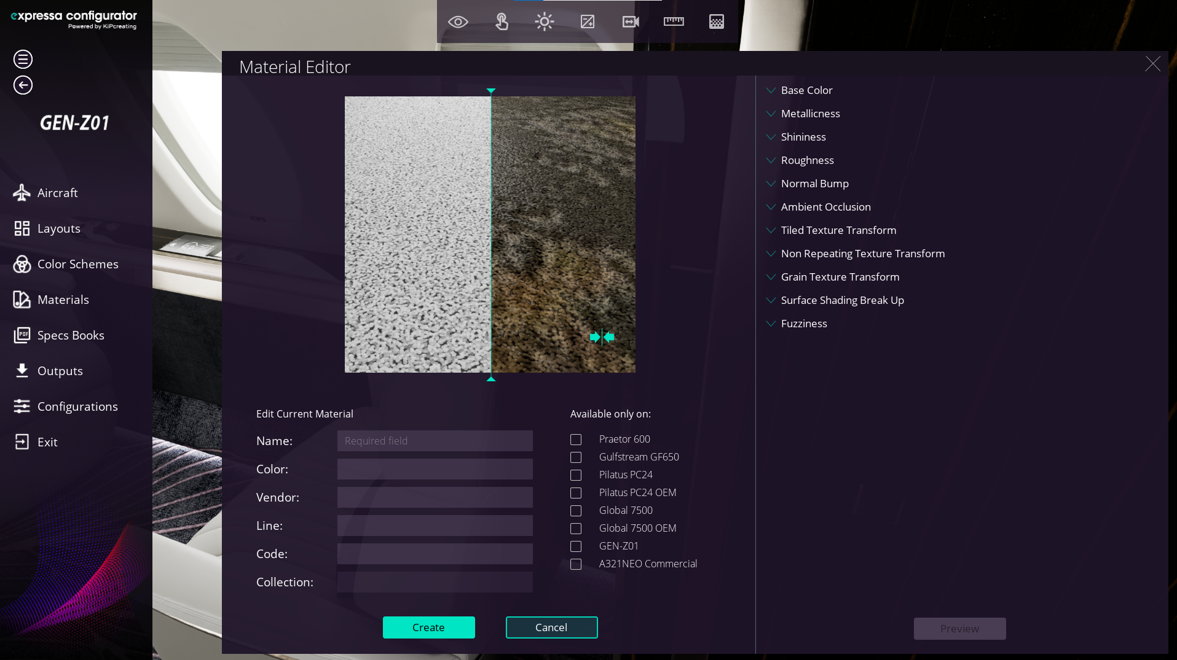Click the ruler measurement icon
1177x660 pixels.
pyautogui.click(x=674, y=22)
